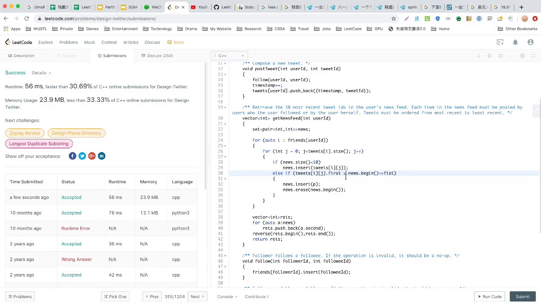Bookmark page with star icon

393,19
